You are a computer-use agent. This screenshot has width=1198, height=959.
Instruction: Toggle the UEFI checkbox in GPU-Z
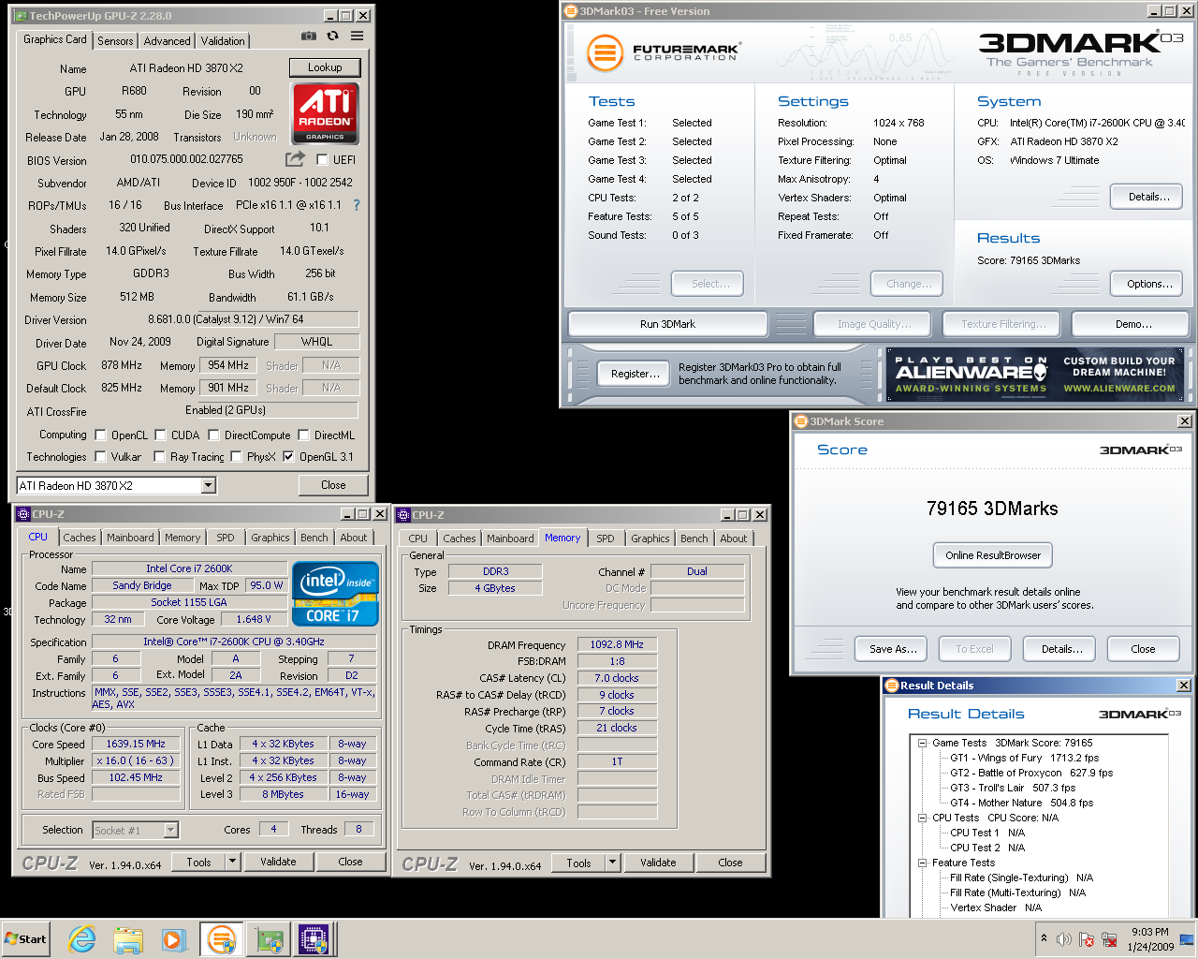tap(322, 159)
